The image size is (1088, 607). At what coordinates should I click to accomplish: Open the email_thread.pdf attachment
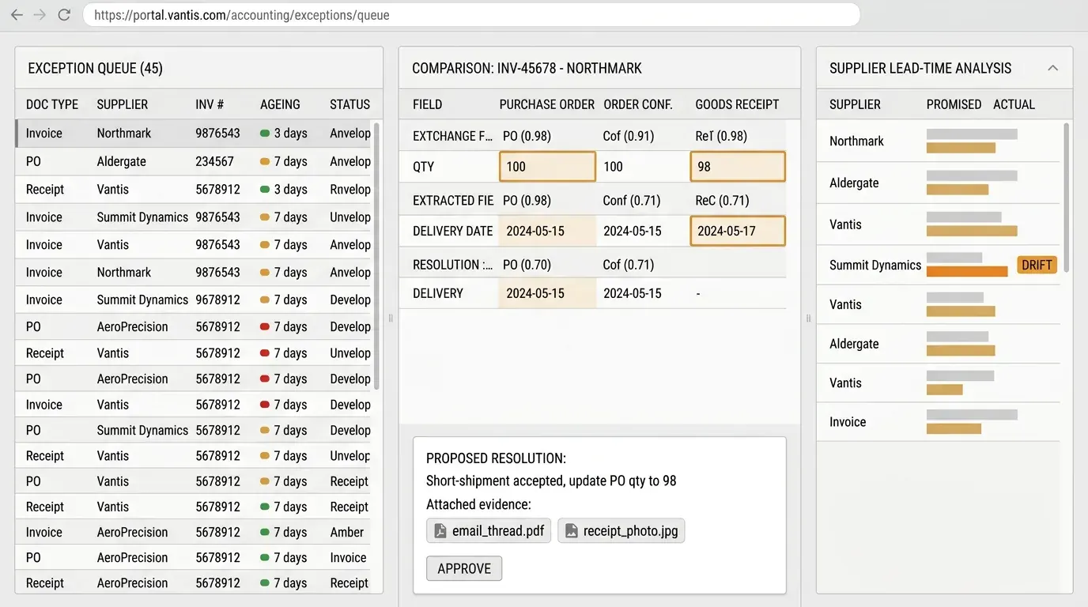tap(489, 531)
